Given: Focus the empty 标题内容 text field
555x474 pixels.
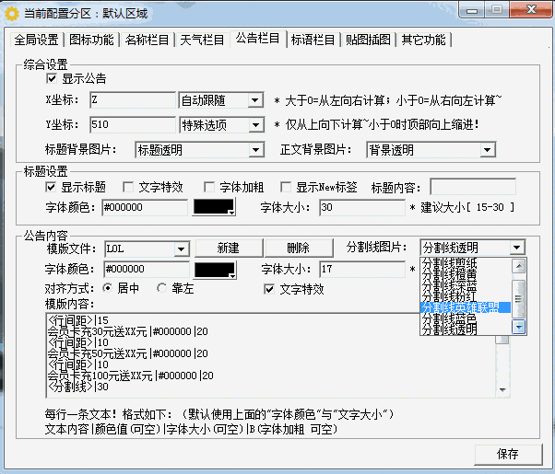Looking at the screenshot, I should (473, 187).
